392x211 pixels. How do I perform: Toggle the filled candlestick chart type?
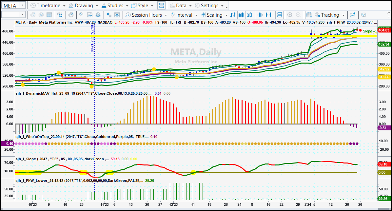point(241,15)
